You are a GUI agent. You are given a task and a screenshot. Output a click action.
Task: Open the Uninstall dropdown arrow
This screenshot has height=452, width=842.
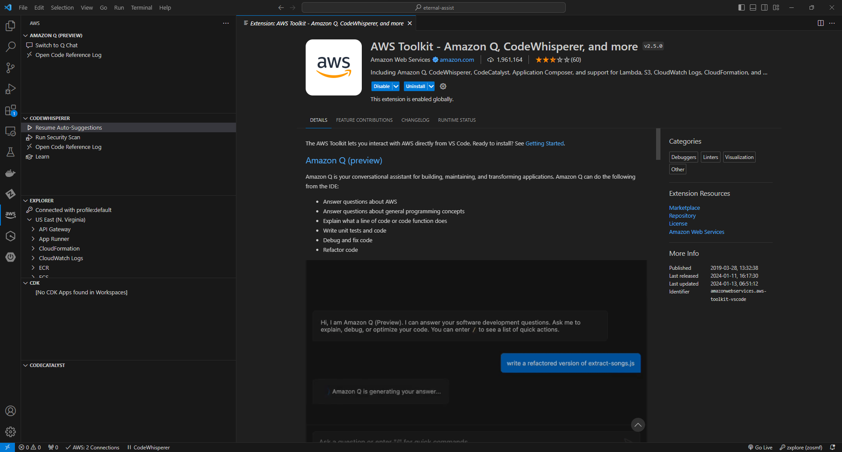[430, 86]
